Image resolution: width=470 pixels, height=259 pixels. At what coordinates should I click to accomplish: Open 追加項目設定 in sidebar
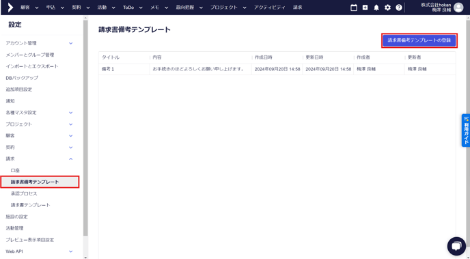coord(19,90)
